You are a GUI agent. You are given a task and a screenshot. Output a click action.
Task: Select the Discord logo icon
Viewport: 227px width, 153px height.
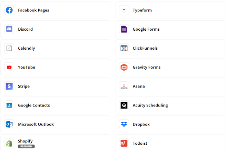pyautogui.click(x=9, y=29)
